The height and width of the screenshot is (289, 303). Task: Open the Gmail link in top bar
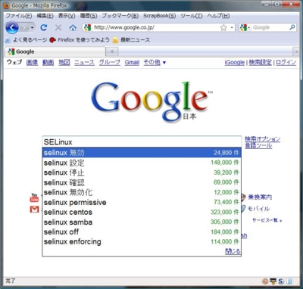click(132, 62)
